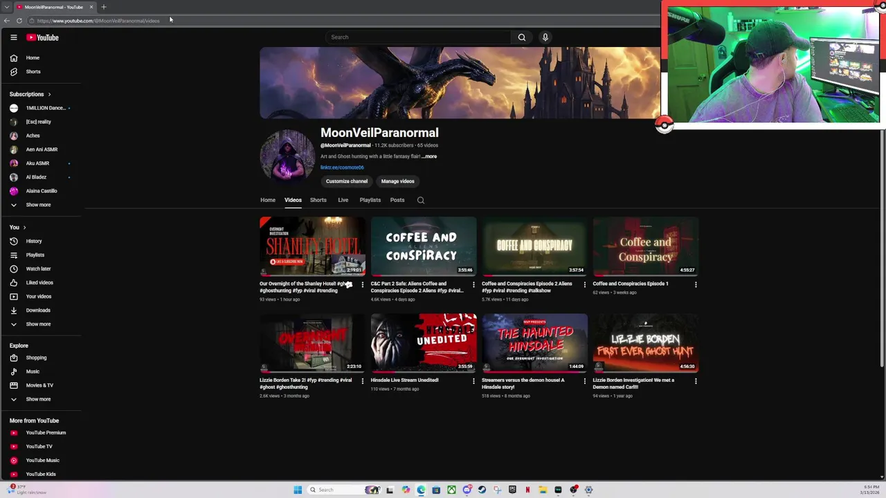
Task: Open the Posts tab
Action: point(397,200)
